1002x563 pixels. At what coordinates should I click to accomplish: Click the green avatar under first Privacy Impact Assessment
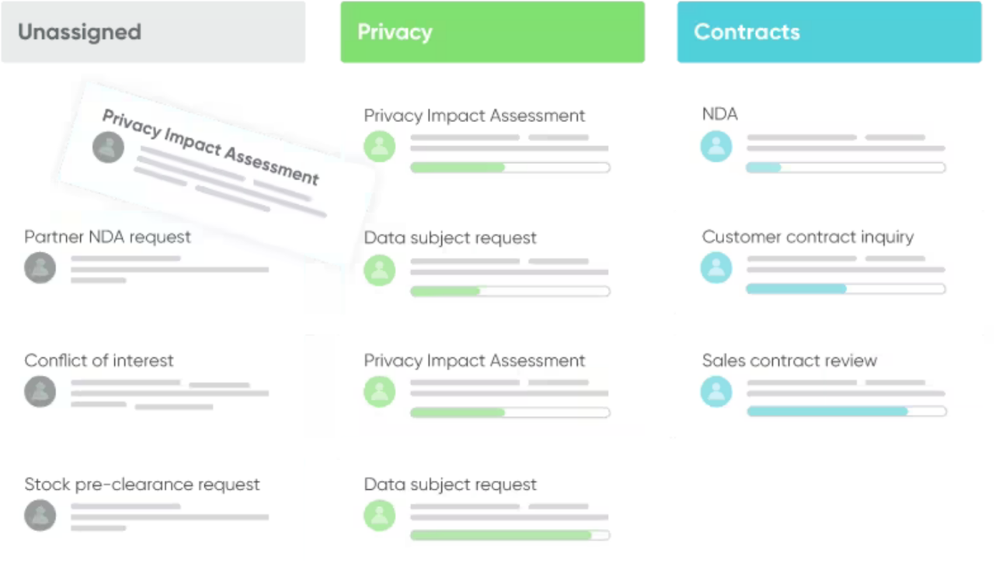[380, 146]
